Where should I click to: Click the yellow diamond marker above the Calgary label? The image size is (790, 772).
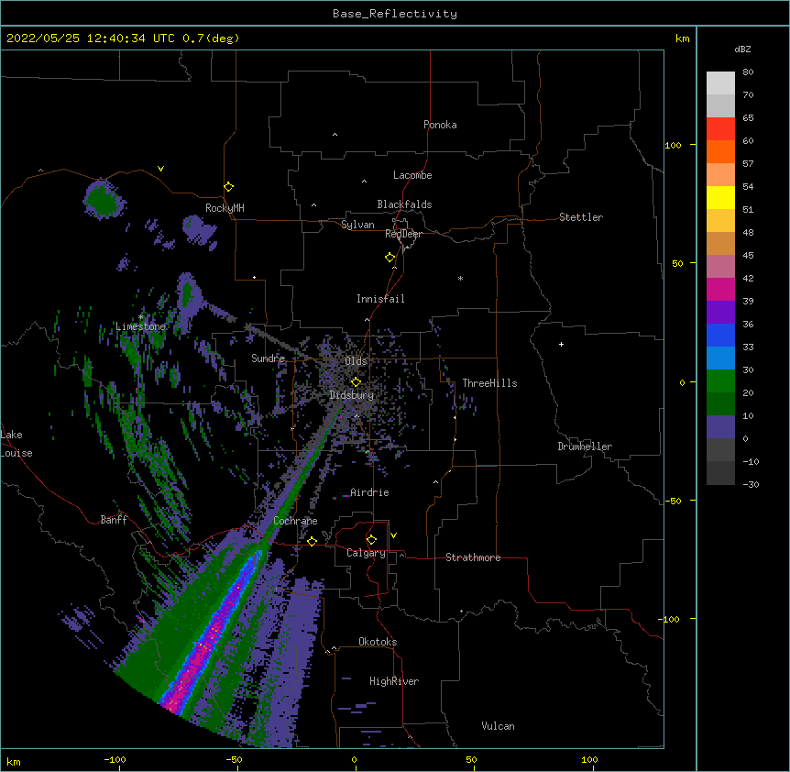pos(371,540)
